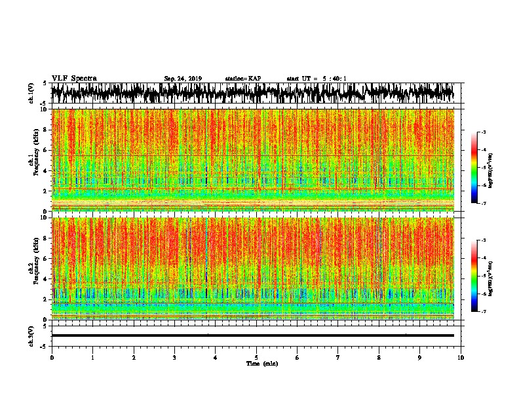Click time axis tick label "8"
The image size is (519, 401).
pyautogui.click(x=379, y=358)
